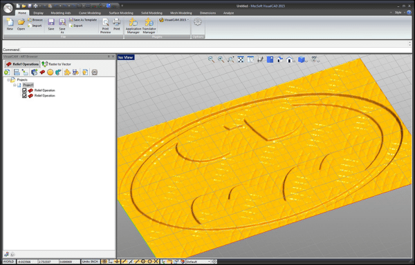
Task: Click the Iso View viewport label
Action: click(126, 57)
